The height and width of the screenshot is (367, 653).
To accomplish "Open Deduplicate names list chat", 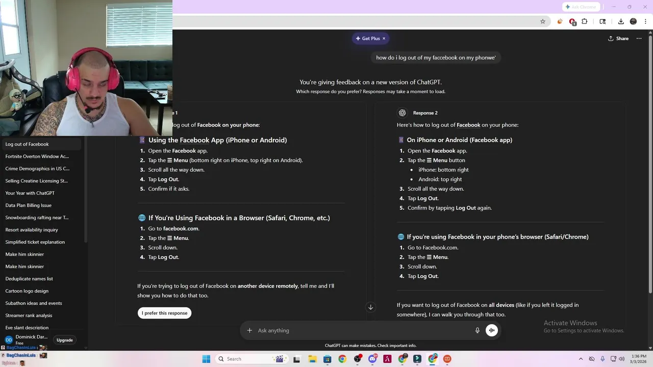I will [x=41, y=279].
